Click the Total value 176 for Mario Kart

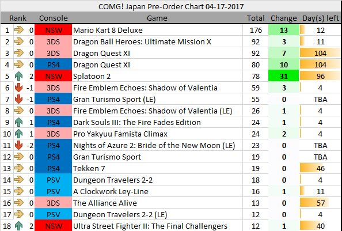pos(256,30)
